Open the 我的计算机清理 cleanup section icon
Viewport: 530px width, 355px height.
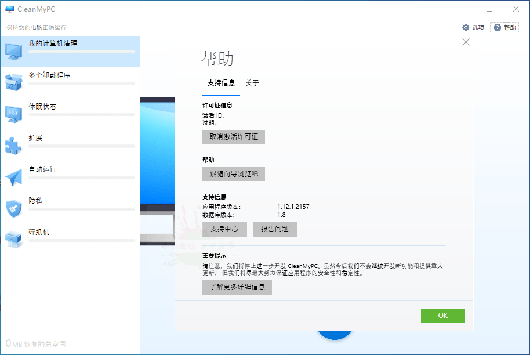click(13, 51)
